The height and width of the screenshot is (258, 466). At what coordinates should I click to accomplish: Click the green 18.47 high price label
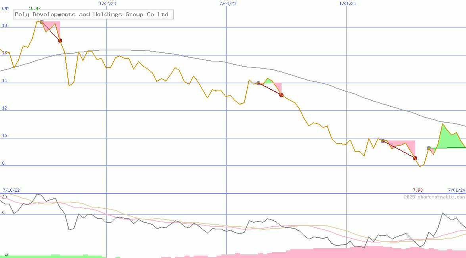(x=35, y=8)
